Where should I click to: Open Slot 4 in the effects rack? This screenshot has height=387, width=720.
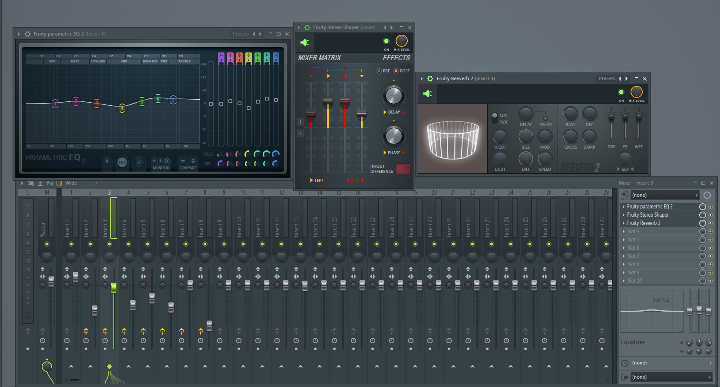point(633,231)
